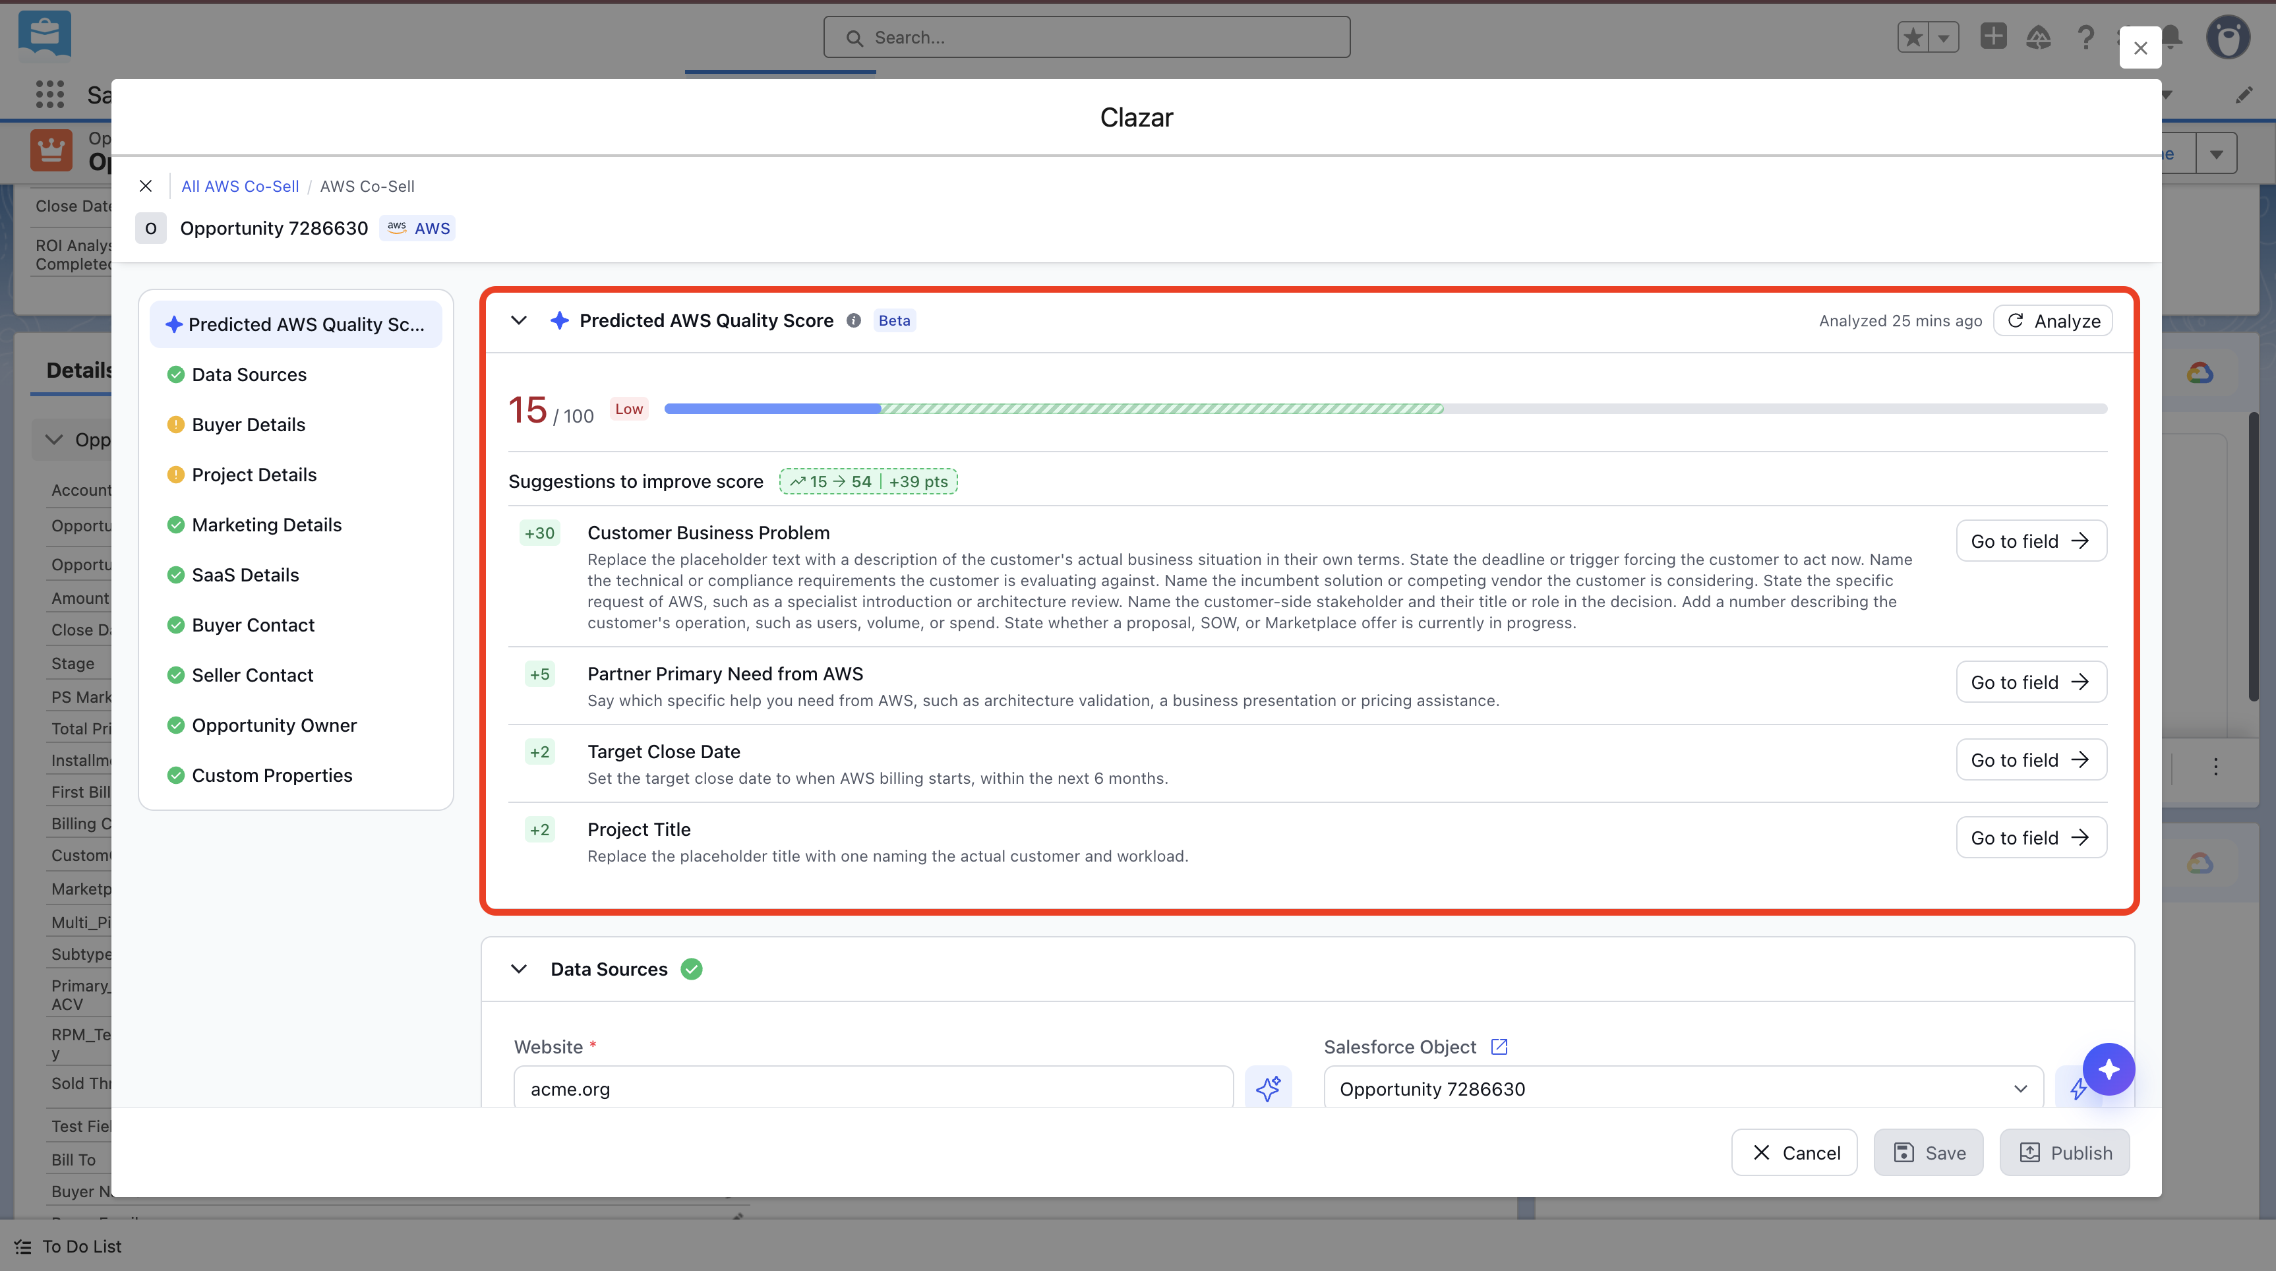The height and width of the screenshot is (1271, 2276).
Task: Click the Cancel button
Action: (1795, 1152)
